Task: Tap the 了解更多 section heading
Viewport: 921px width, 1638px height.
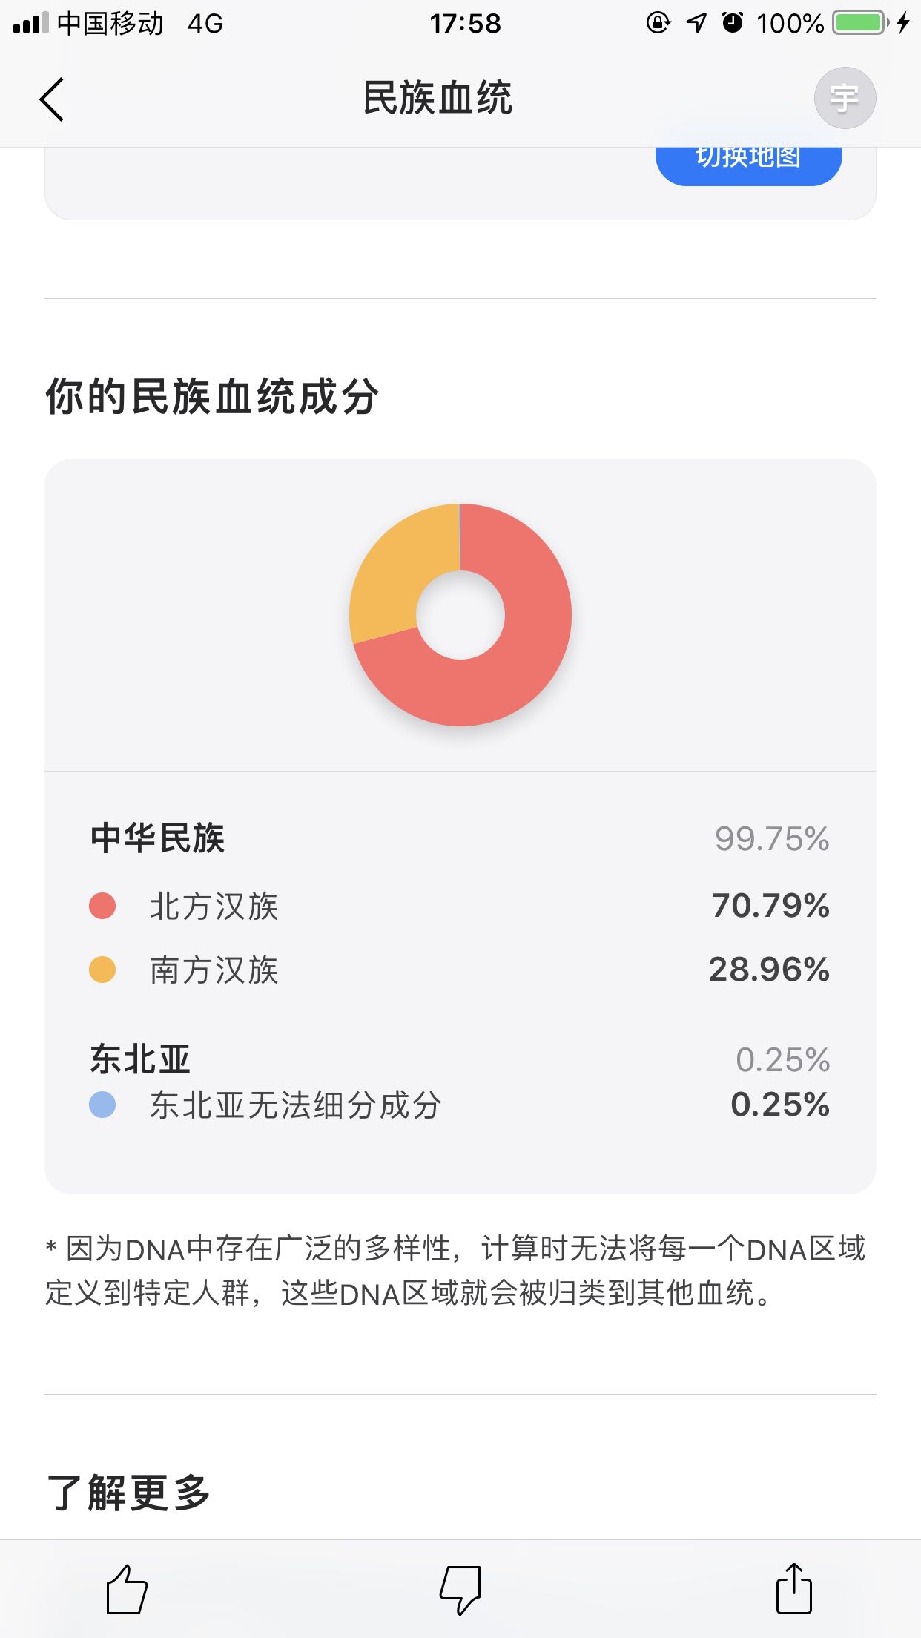Action: pos(128,1493)
